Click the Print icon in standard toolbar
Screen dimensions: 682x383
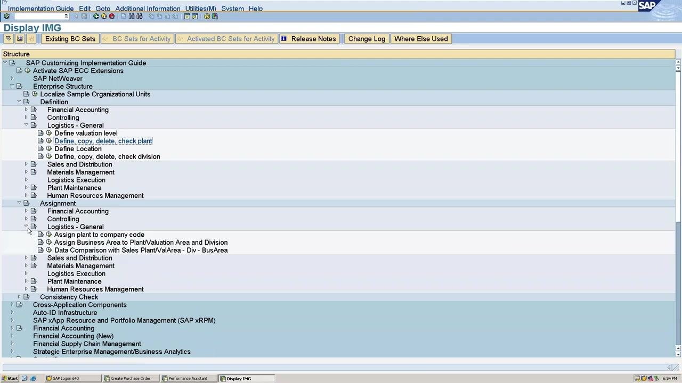[124, 16]
